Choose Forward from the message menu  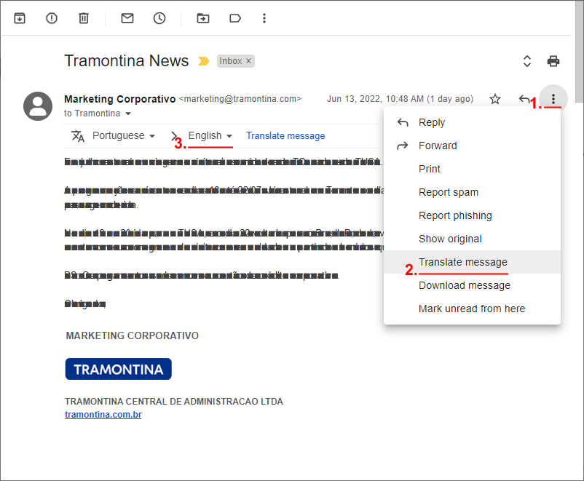tap(472, 146)
